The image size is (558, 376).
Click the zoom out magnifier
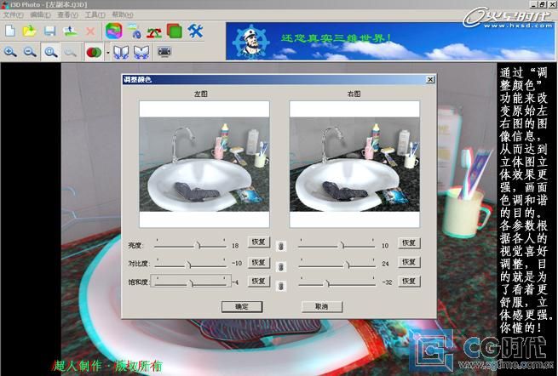tap(30, 52)
